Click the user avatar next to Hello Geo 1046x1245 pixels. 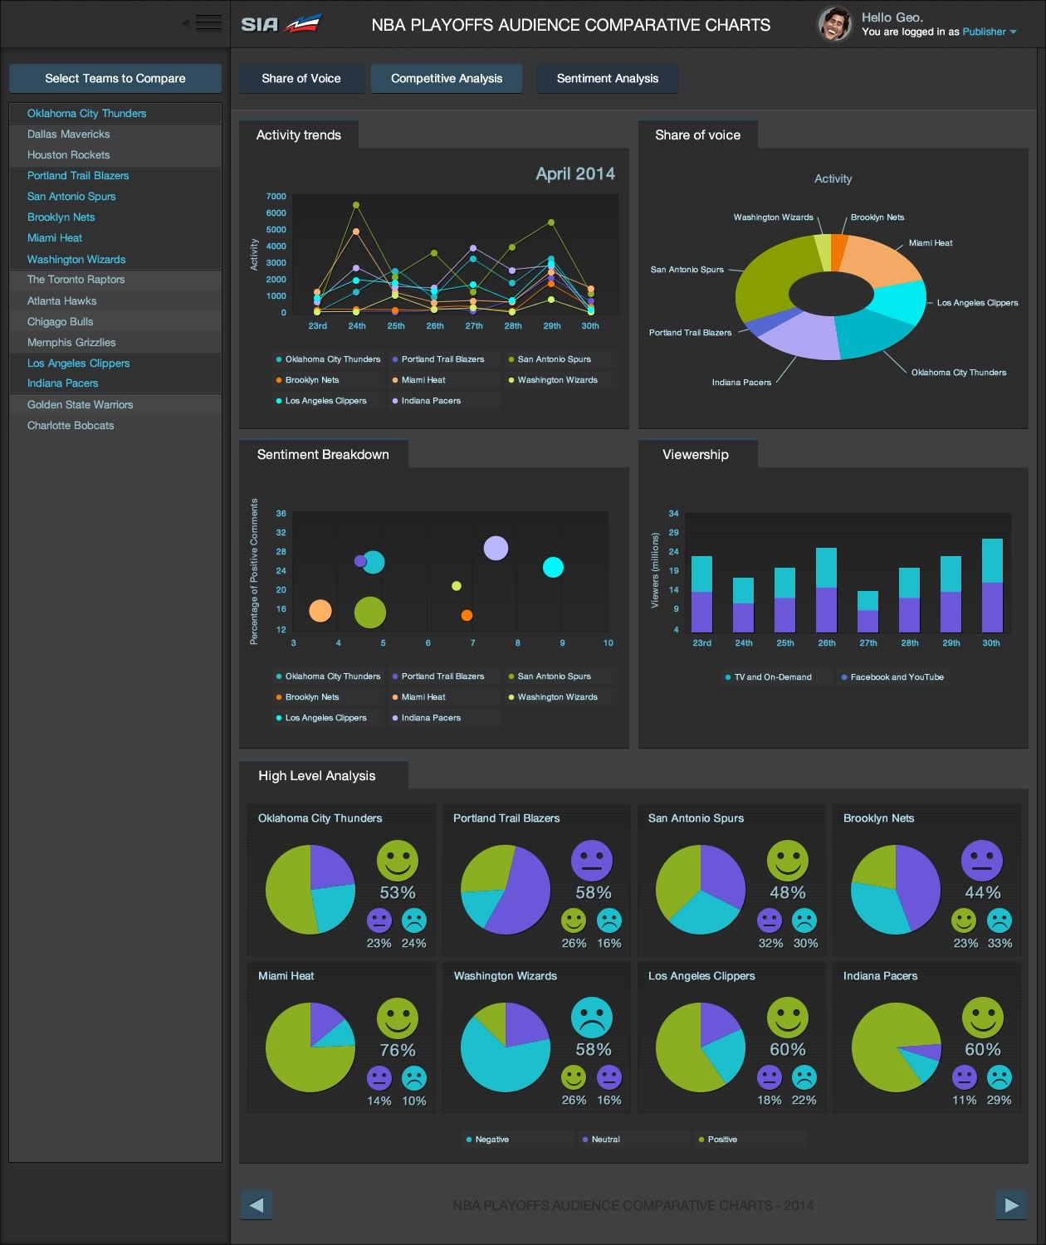pos(834,24)
